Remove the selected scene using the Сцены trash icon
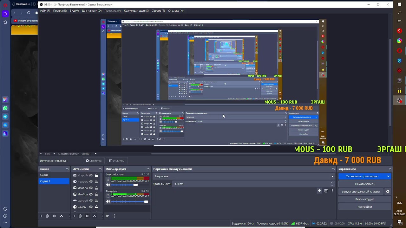The image size is (406, 228). coord(47,216)
